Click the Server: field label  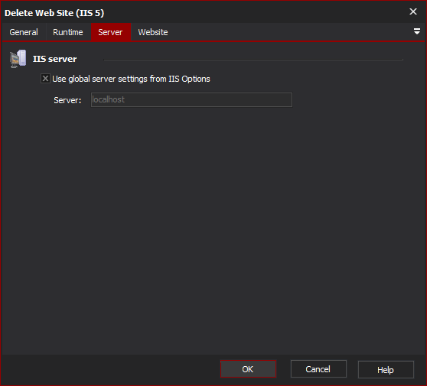[x=67, y=100]
